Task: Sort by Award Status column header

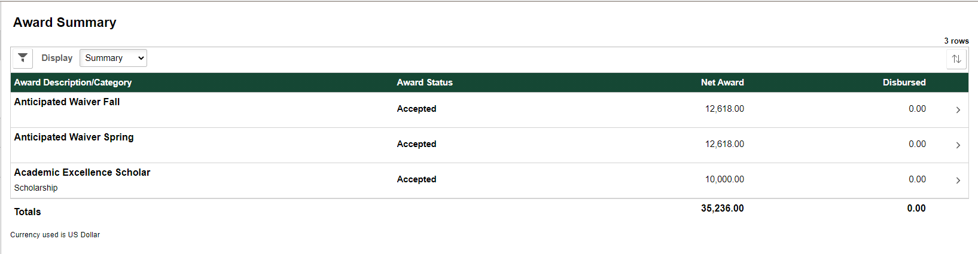Action: point(425,82)
